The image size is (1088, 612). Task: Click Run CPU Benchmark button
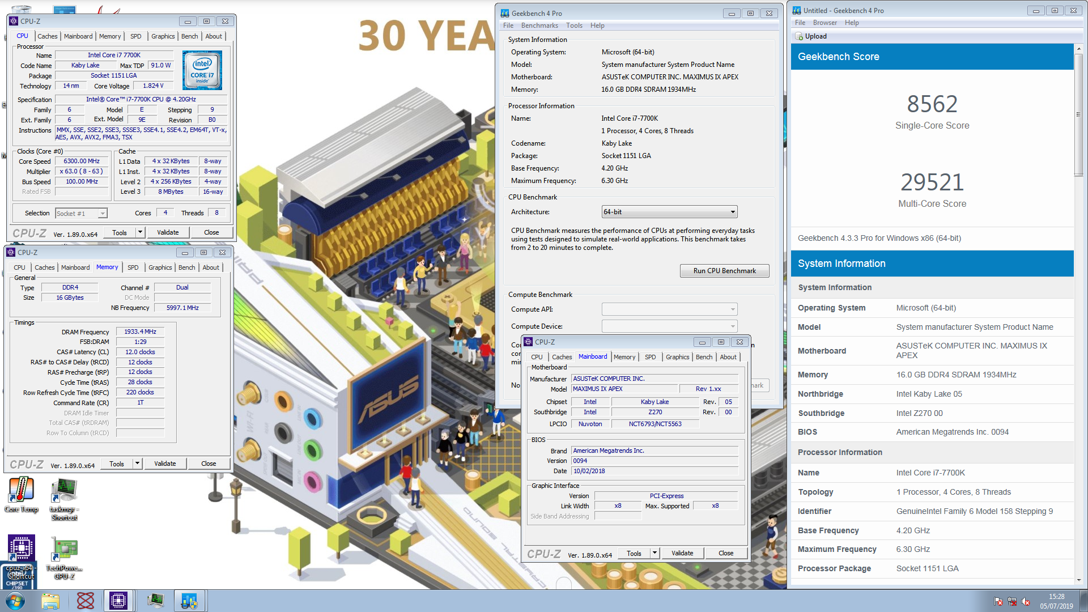coord(724,271)
